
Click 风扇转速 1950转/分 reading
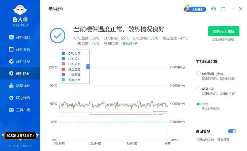coord(121,44)
